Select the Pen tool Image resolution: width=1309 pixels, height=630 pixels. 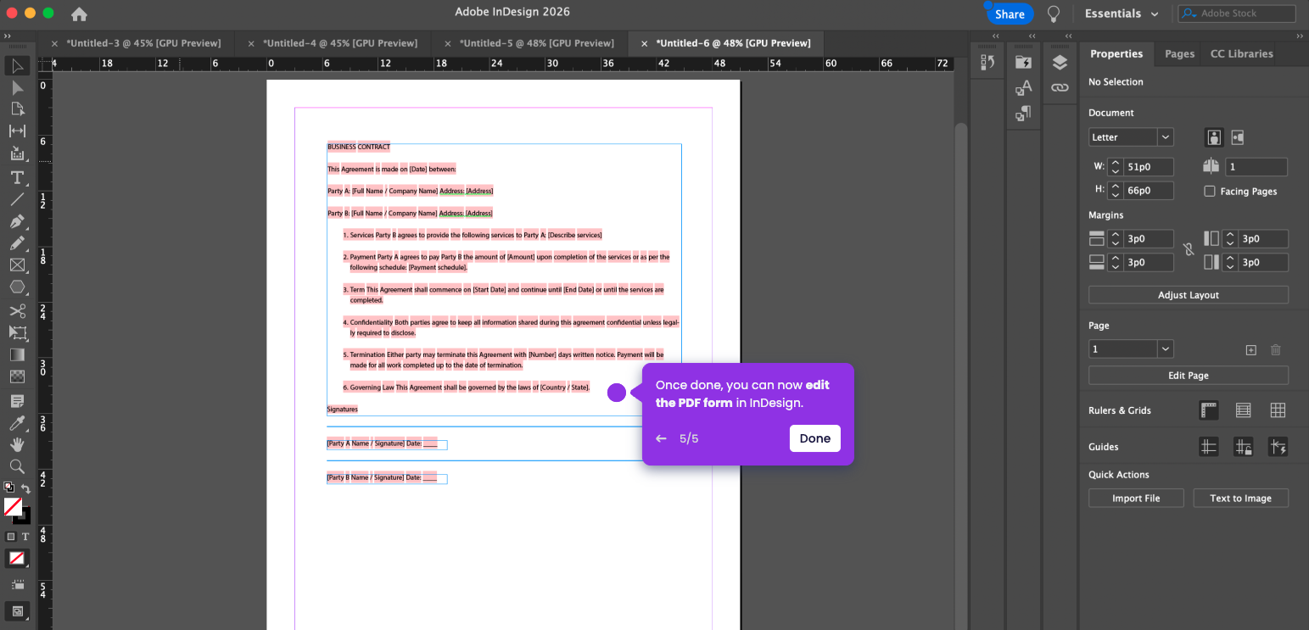[17, 221]
